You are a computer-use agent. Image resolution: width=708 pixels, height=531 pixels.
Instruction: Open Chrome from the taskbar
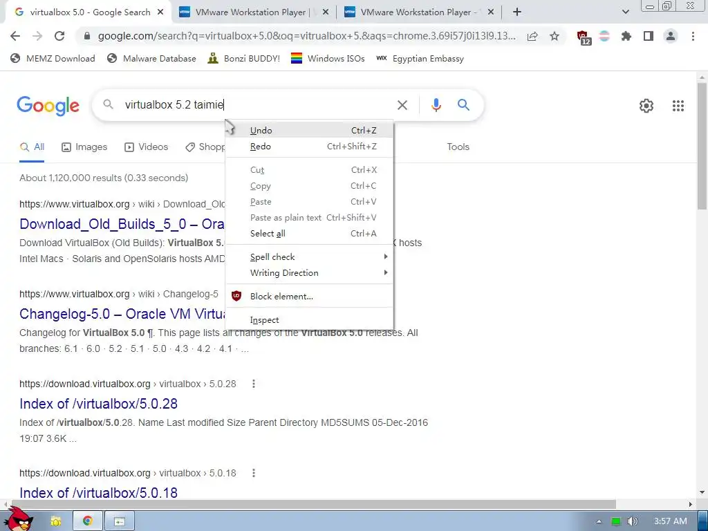88,521
